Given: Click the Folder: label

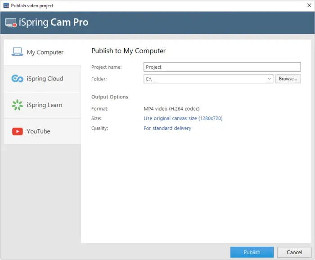Looking at the screenshot, I should point(99,79).
